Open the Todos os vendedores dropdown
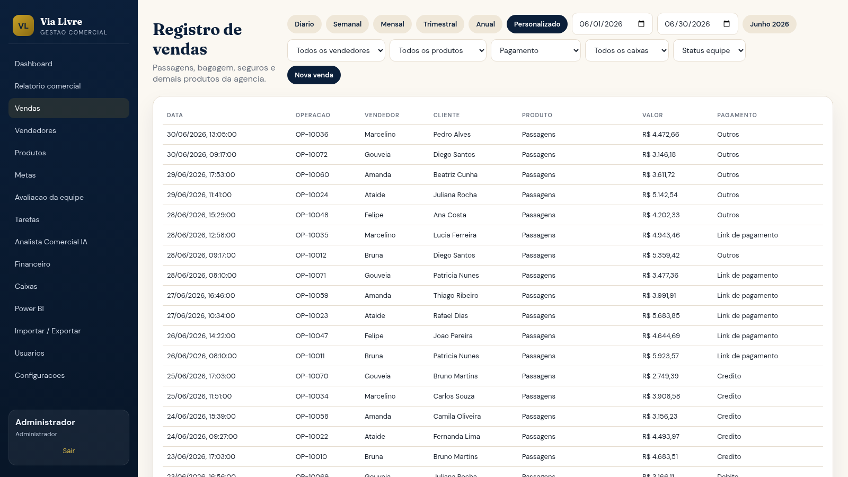848x477 pixels. coord(336,50)
